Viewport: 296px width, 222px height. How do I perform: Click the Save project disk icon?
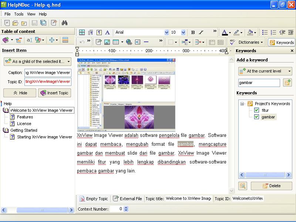coord(34,23)
